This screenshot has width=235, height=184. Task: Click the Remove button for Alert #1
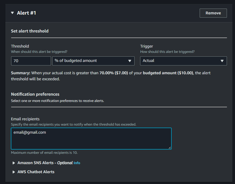[213, 13]
